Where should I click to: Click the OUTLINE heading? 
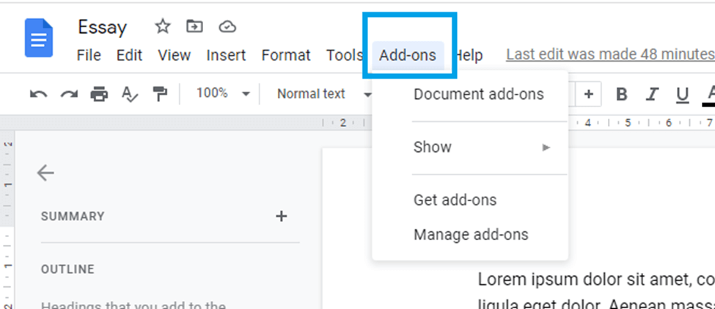click(x=67, y=269)
